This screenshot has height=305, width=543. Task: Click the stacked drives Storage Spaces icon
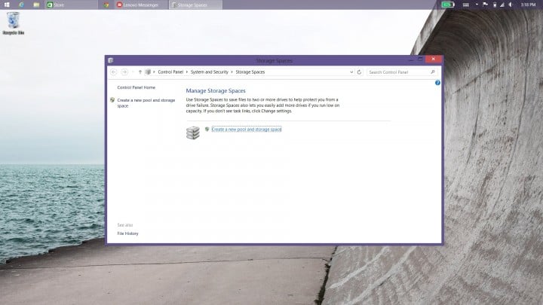(x=193, y=133)
